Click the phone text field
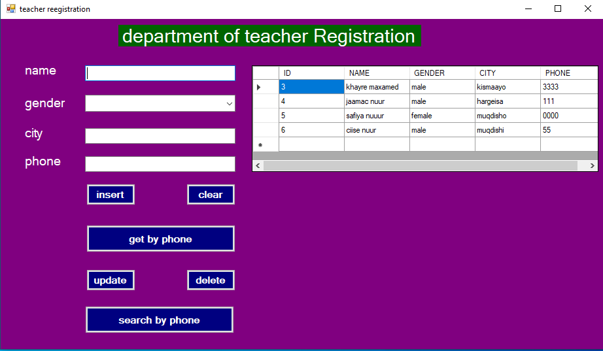This screenshot has width=603, height=351. [160, 164]
